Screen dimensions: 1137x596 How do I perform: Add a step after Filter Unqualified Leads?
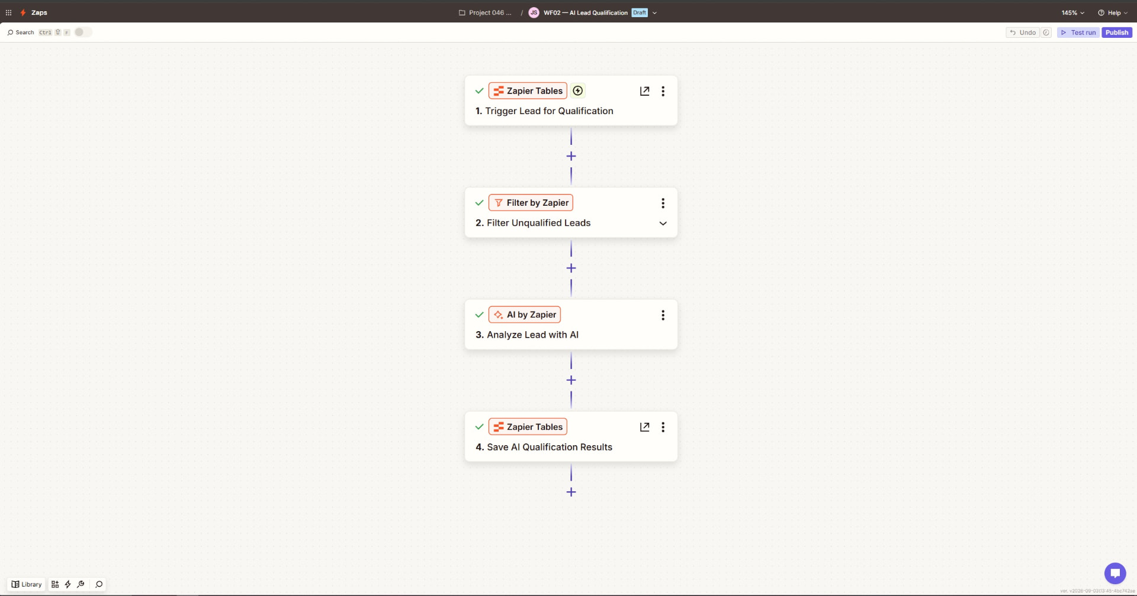tap(571, 268)
